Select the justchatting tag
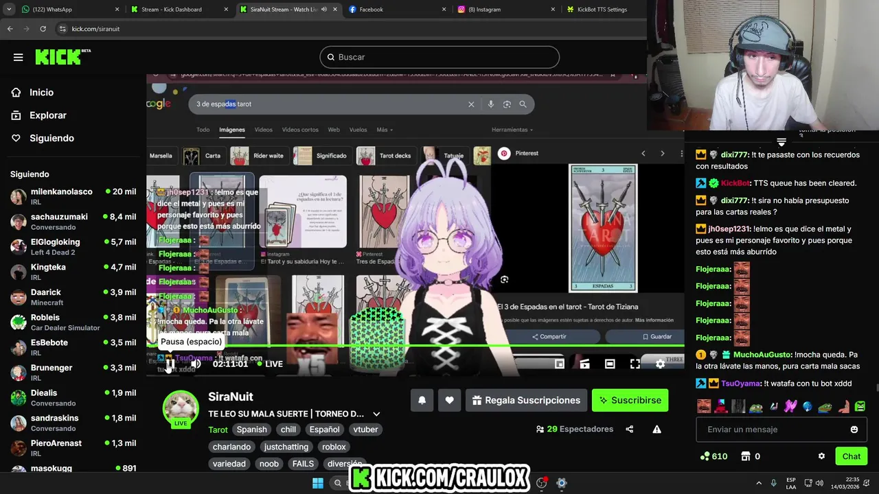The height and width of the screenshot is (494, 879). (x=286, y=447)
